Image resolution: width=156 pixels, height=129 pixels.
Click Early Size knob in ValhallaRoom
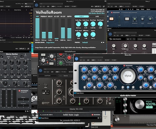coord(78,24)
